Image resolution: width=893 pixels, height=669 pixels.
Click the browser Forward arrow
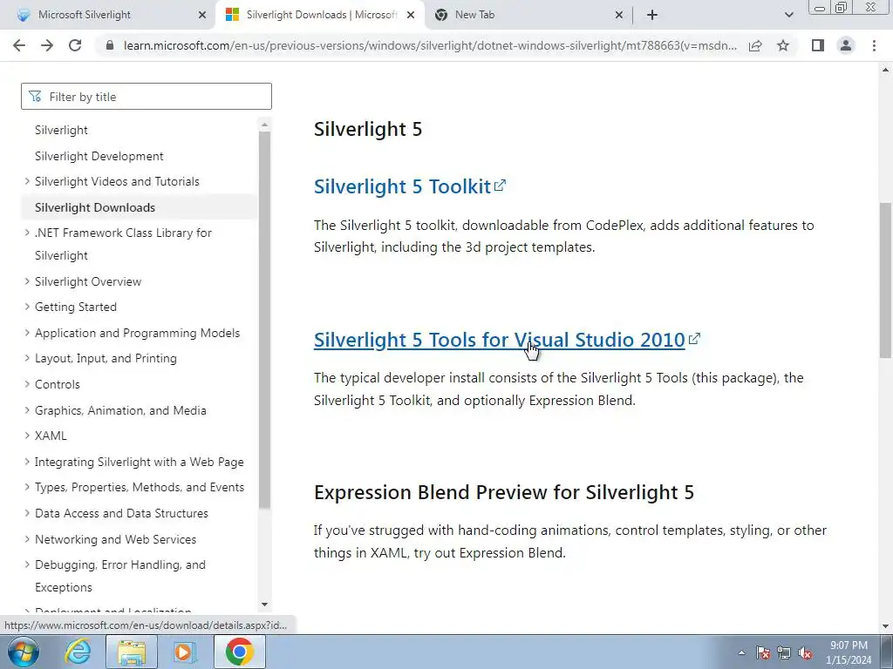[47, 45]
